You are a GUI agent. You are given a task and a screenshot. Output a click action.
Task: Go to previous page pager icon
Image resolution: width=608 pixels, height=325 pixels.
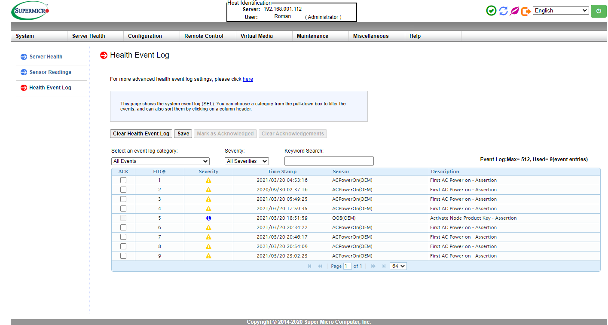click(320, 266)
